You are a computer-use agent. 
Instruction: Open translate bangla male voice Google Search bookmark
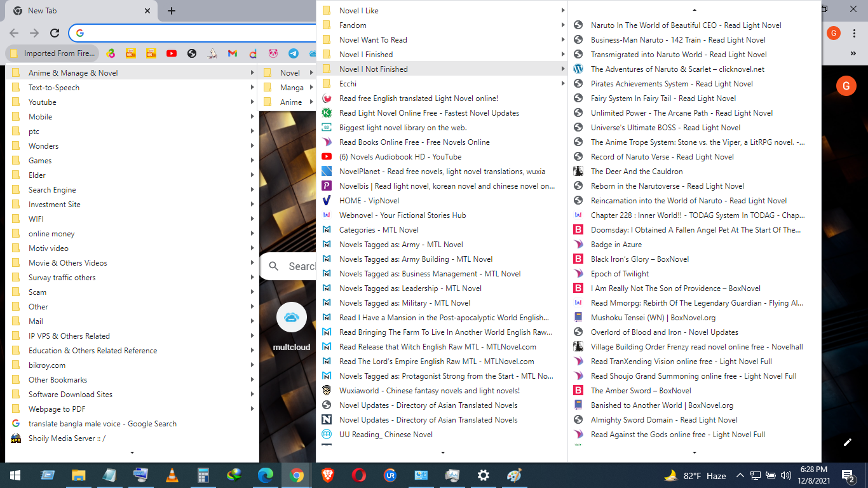(x=132, y=424)
